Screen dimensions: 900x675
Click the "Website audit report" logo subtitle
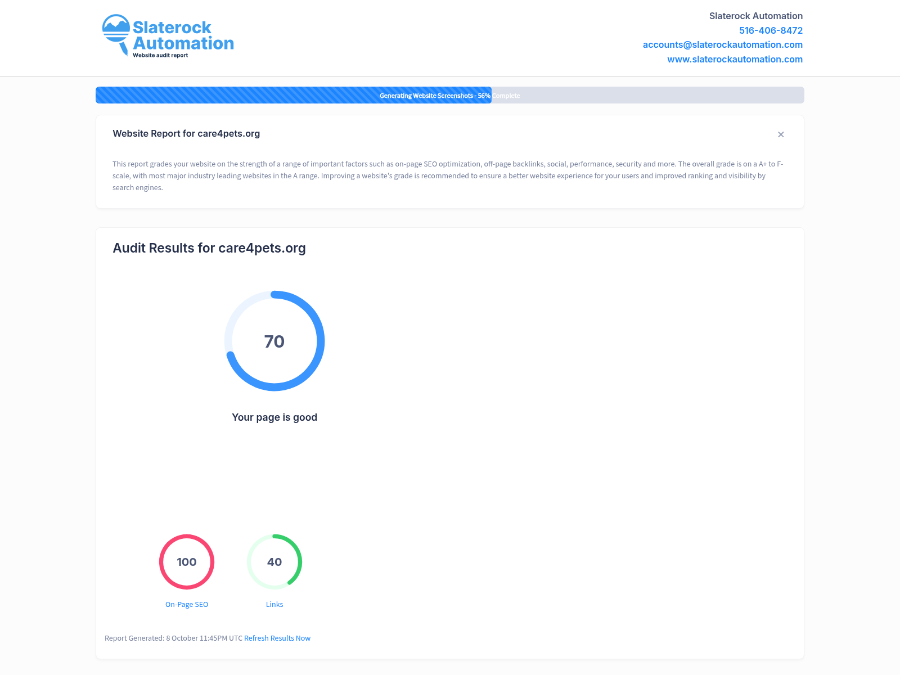tap(160, 55)
